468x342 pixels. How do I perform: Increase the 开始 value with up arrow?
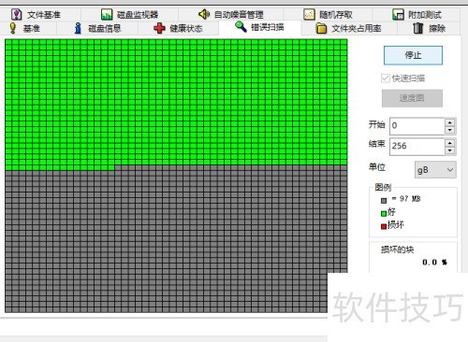(449, 122)
